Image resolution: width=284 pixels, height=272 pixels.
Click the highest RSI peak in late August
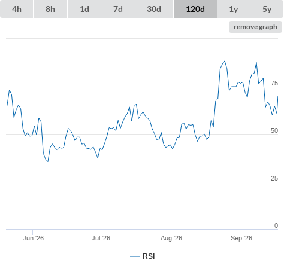(x=225, y=61)
